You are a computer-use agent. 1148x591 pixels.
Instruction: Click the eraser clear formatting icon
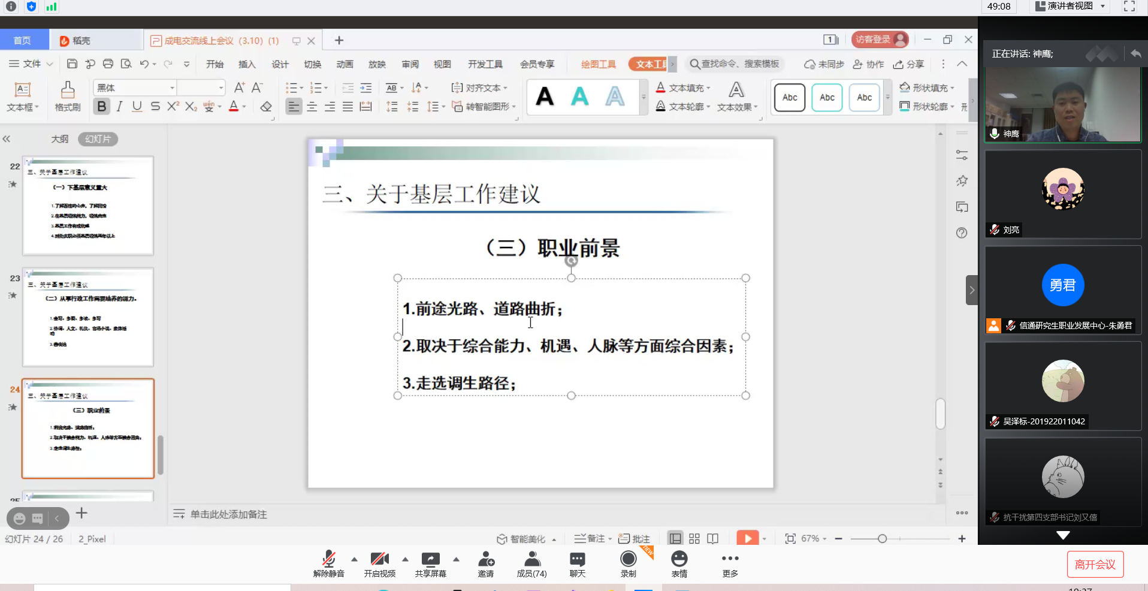(x=266, y=107)
